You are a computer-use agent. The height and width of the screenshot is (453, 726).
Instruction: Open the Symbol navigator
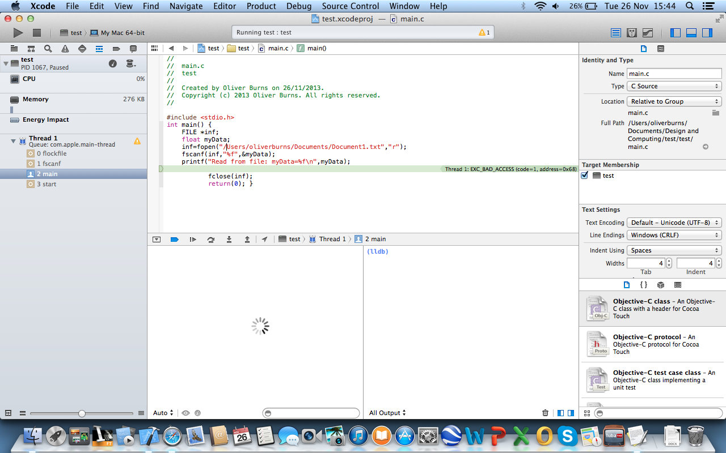coord(31,49)
